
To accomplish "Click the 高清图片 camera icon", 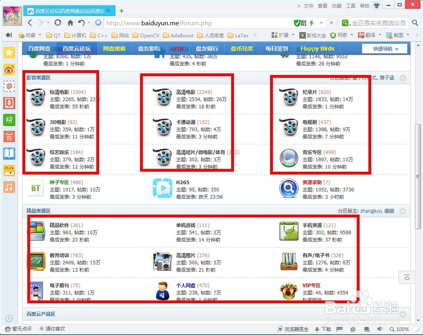I will pos(162,261).
